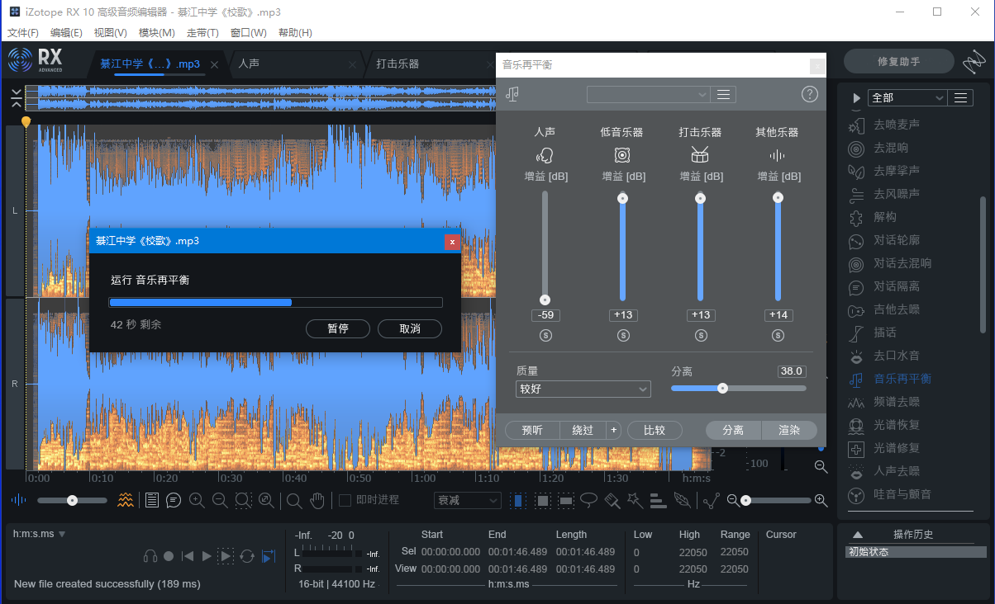Rewind to start using the transport control
The image size is (995, 604).
point(188,556)
